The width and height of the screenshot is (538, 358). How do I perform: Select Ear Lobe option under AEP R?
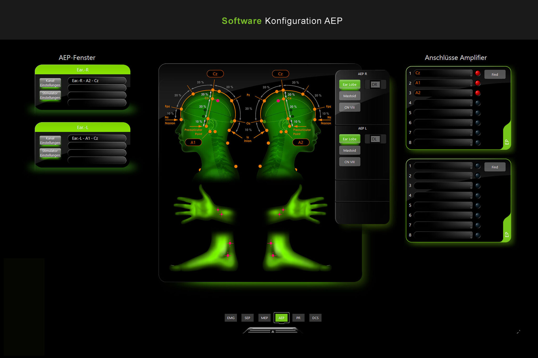click(x=349, y=84)
